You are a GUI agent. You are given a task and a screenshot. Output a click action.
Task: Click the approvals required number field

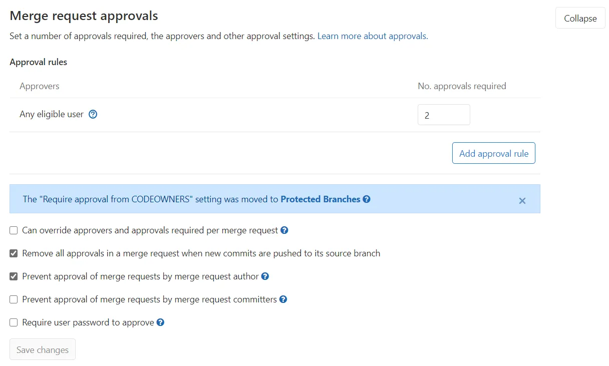click(444, 114)
